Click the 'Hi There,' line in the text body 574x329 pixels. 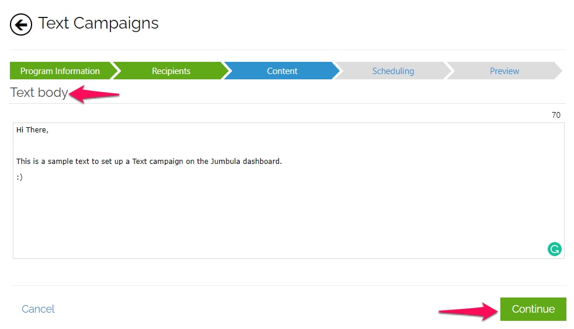pos(32,130)
